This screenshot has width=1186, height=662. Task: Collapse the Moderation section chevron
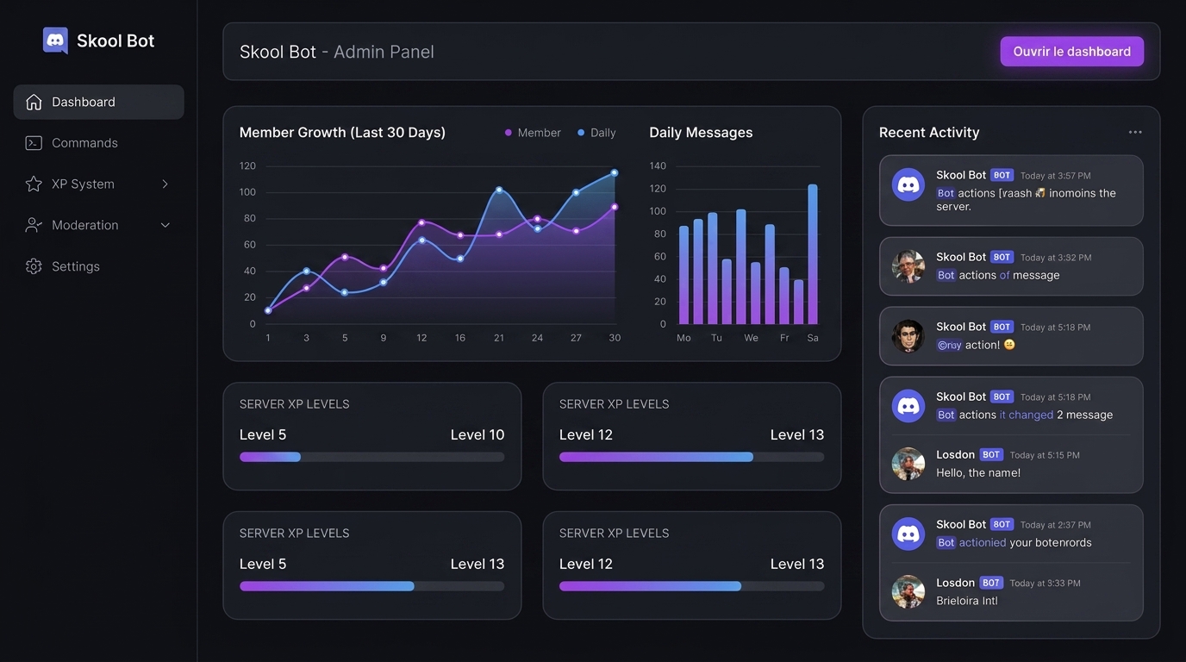point(165,225)
